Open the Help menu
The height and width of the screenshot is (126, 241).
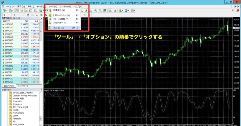pos(78,6)
